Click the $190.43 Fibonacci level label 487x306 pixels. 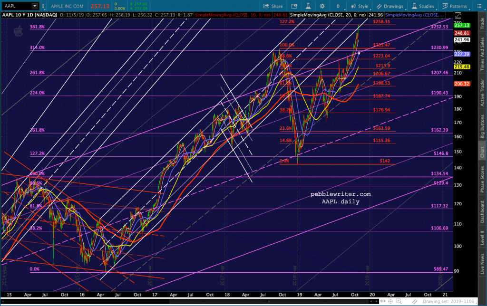click(439, 93)
